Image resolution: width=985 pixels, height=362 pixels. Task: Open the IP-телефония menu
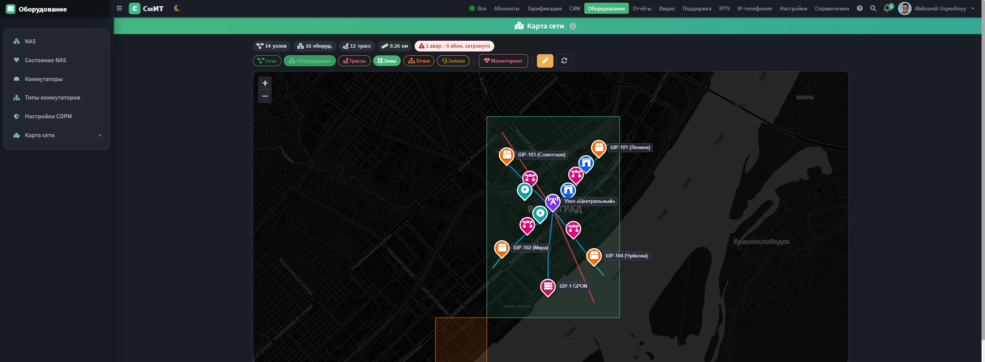(754, 8)
